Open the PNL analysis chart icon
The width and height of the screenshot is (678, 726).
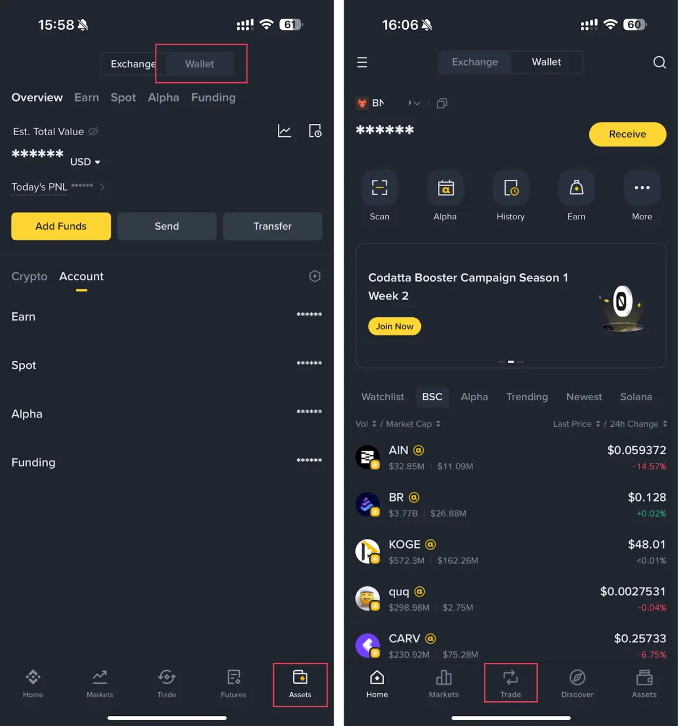(284, 131)
